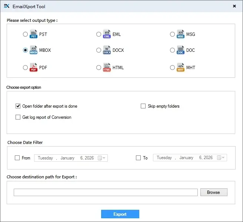Click the DOC document icon
This screenshot has width=243, height=222.
pyautogui.click(x=180, y=50)
